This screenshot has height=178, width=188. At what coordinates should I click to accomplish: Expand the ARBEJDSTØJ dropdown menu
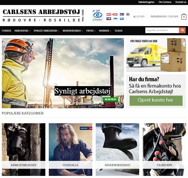(22, 31)
